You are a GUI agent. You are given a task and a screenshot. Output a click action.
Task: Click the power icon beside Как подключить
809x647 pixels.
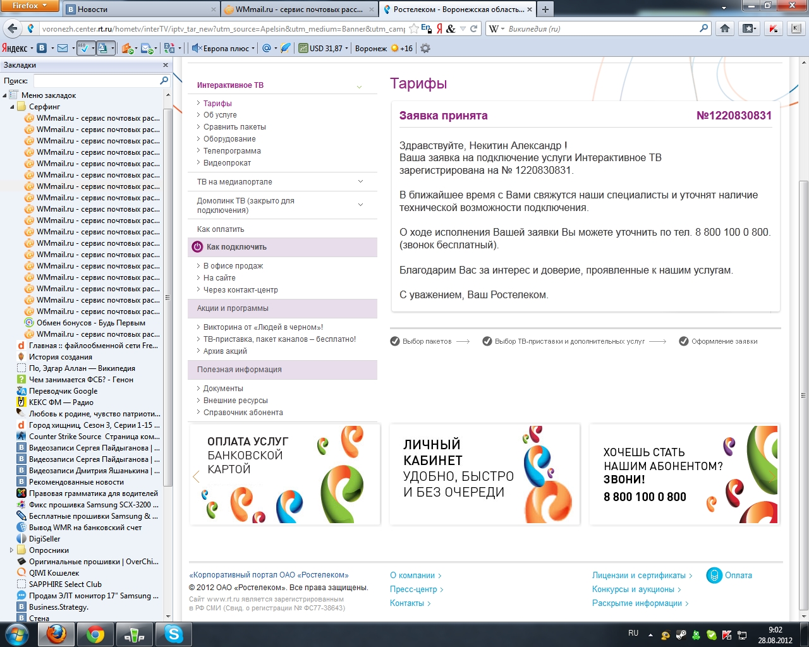coord(197,247)
